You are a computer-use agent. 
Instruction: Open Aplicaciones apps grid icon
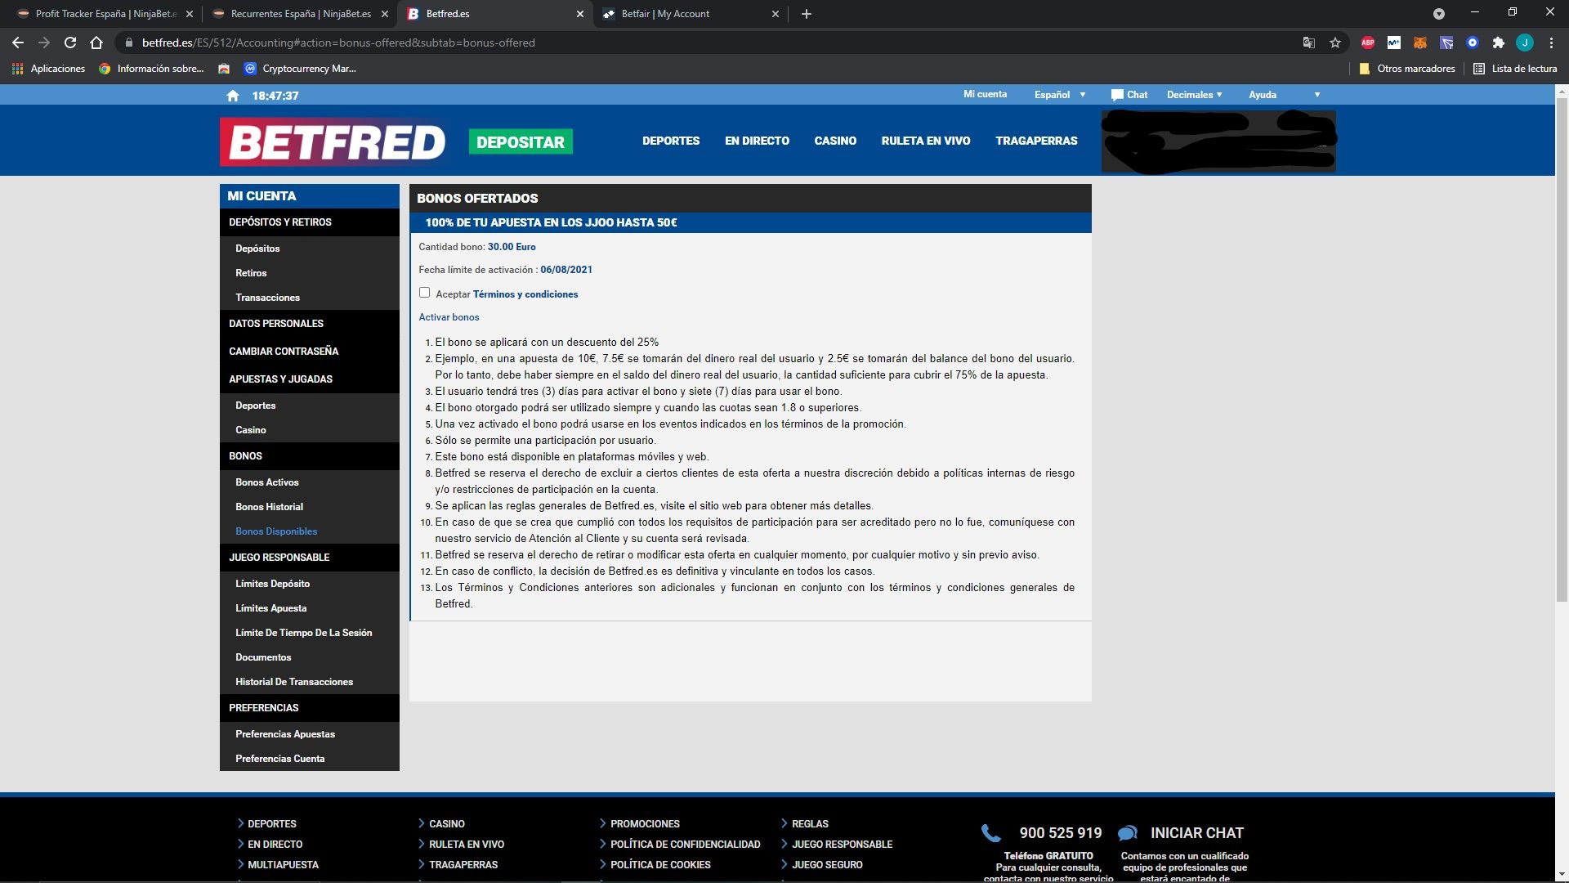[x=17, y=69]
